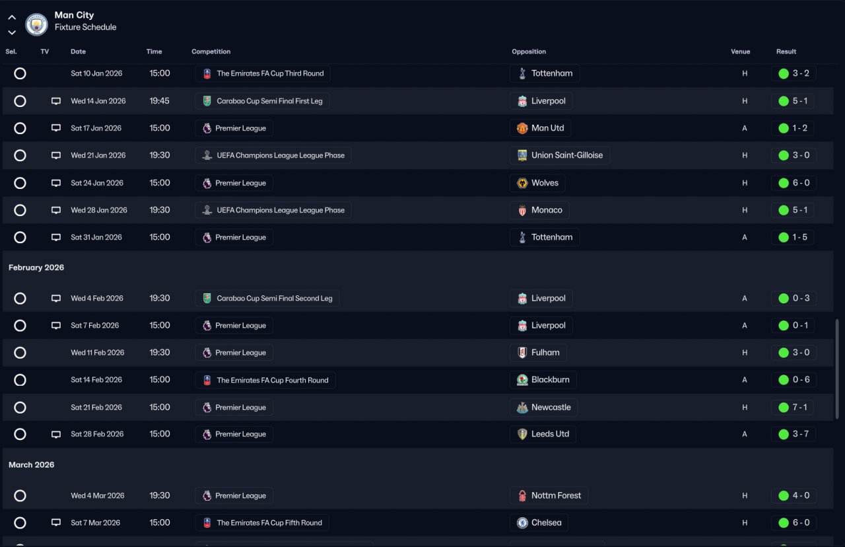Select the Sat 24 Jan 2026 fixture radio button
The height and width of the screenshot is (547, 845).
click(x=20, y=183)
